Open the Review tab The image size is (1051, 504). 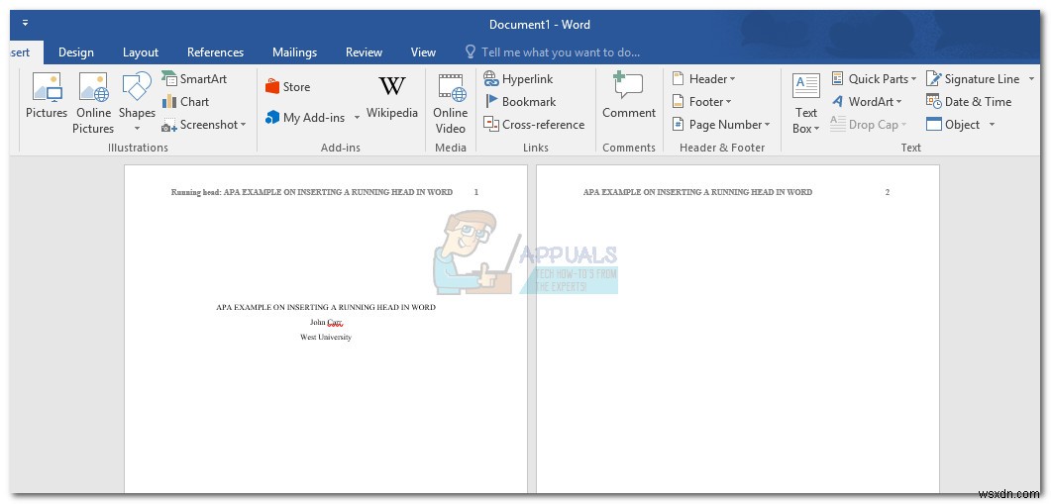coord(364,52)
